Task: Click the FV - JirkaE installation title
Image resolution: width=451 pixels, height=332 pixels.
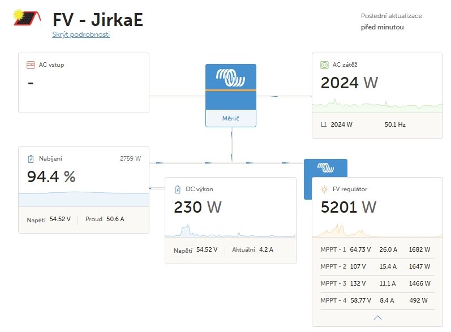Action: (98, 20)
